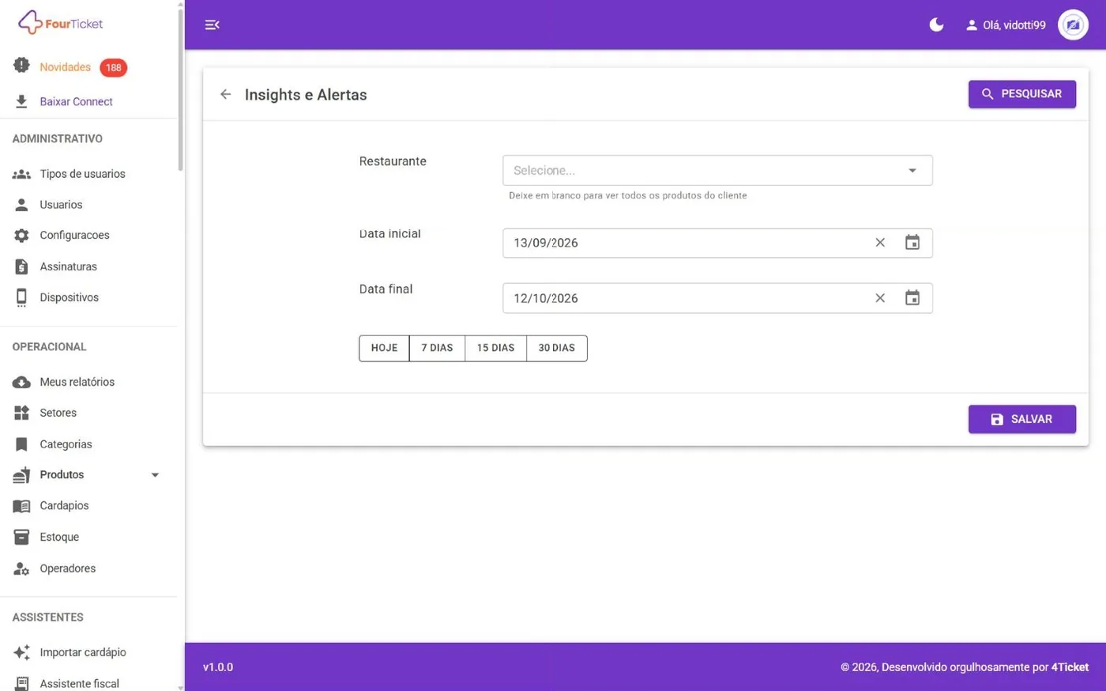Click the FourTicket logo
Image resolution: width=1106 pixels, height=691 pixels.
(x=61, y=23)
